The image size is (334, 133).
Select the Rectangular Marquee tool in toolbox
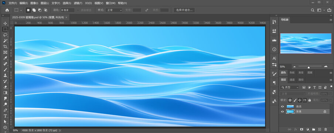coord(5,29)
